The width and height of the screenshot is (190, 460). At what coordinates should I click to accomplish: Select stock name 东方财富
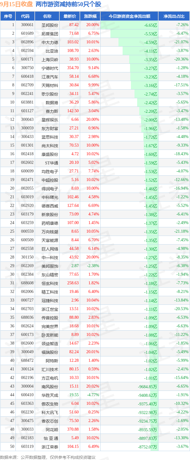pyautogui.click(x=50, y=128)
